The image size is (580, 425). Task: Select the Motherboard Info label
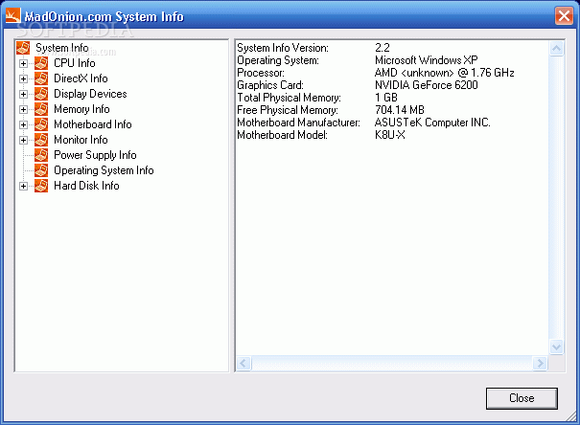click(x=92, y=124)
